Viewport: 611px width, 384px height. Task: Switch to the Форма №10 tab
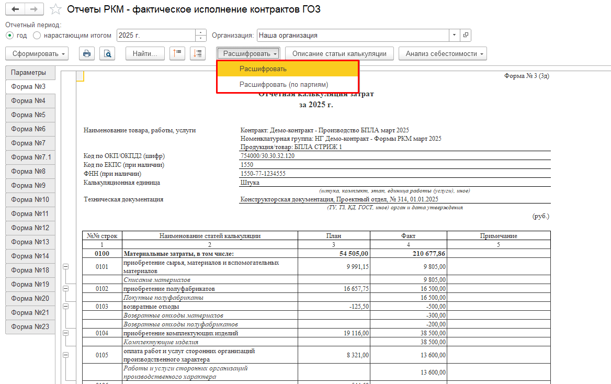pyautogui.click(x=30, y=200)
